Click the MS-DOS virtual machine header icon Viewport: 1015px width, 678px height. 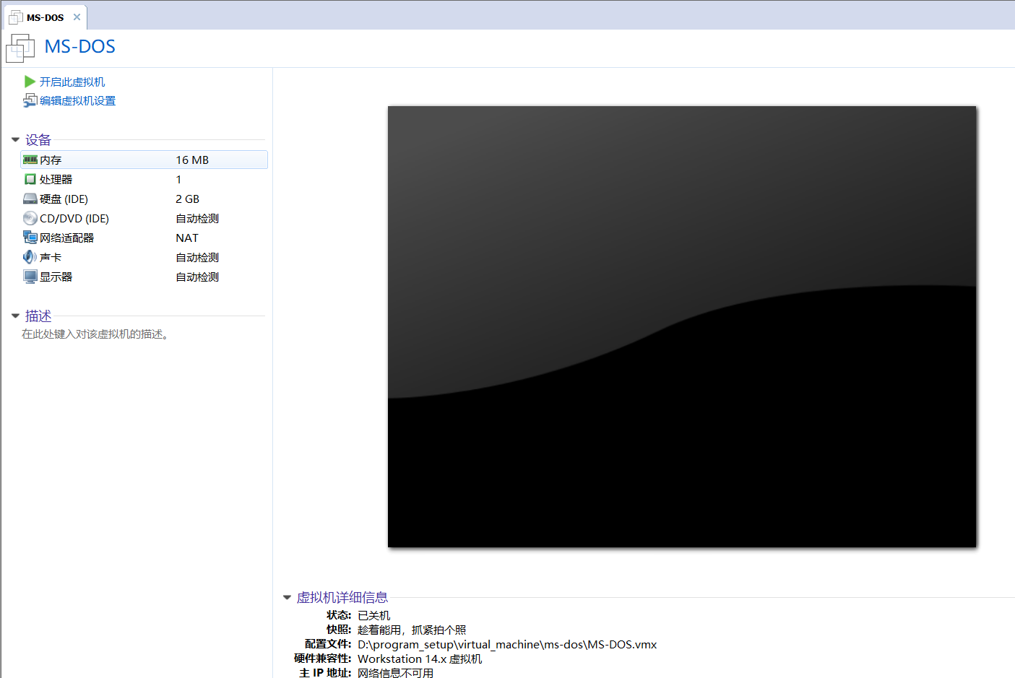pyautogui.click(x=20, y=47)
